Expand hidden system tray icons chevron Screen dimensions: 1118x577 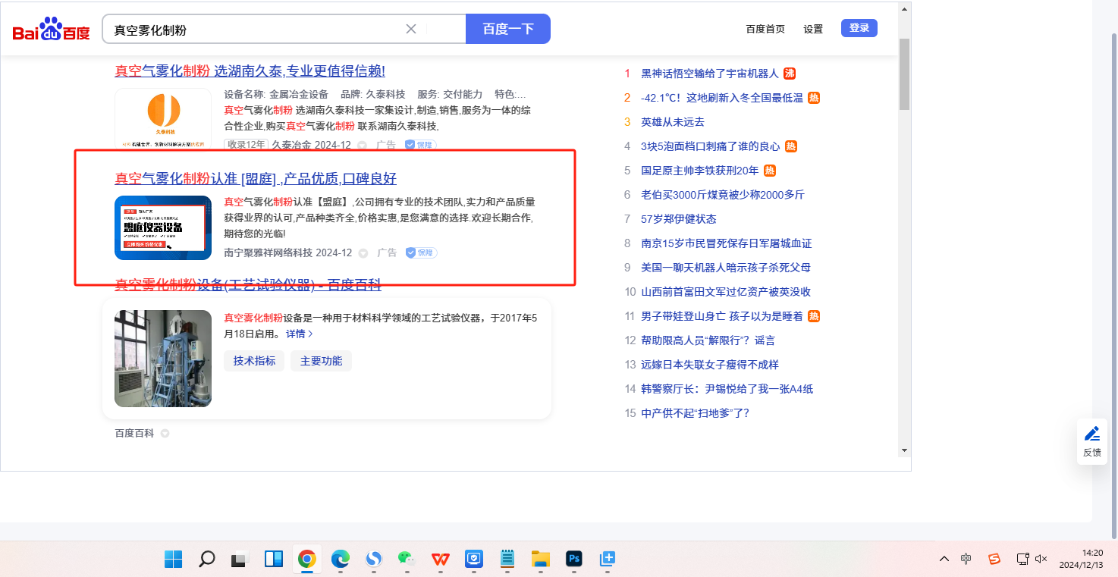[x=944, y=559]
